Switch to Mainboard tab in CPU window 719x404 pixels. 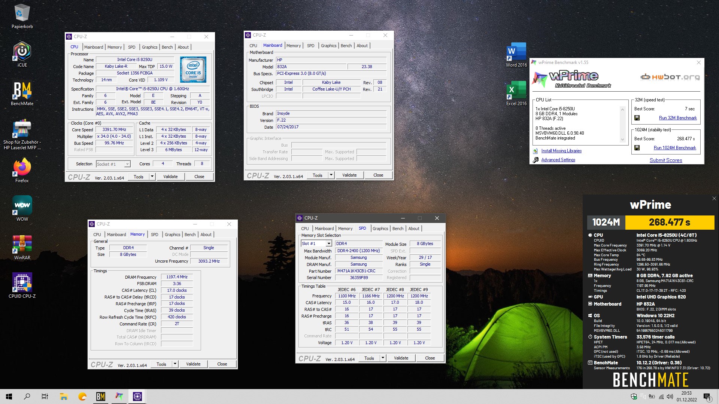94,47
